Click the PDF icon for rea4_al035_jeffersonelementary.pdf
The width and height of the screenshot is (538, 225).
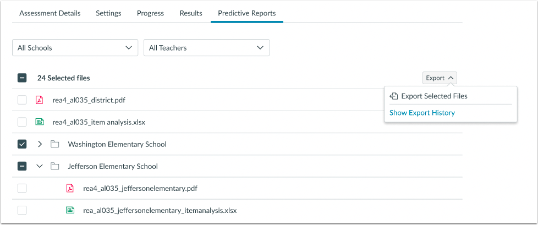(70, 188)
